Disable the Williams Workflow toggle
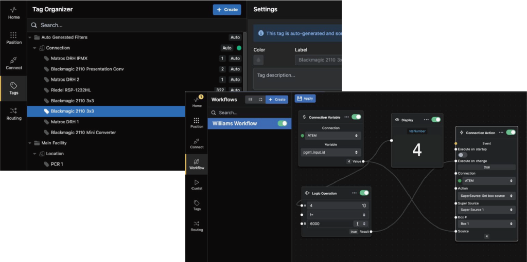The height and width of the screenshot is (262, 527). pos(282,123)
